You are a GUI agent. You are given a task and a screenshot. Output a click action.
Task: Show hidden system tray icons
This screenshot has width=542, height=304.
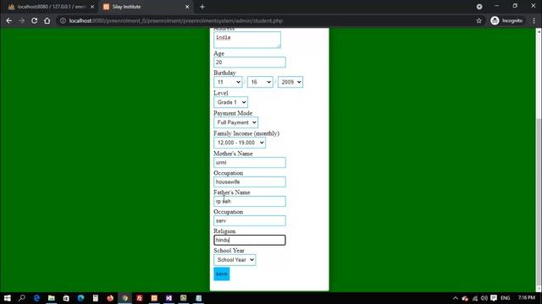pos(456,298)
